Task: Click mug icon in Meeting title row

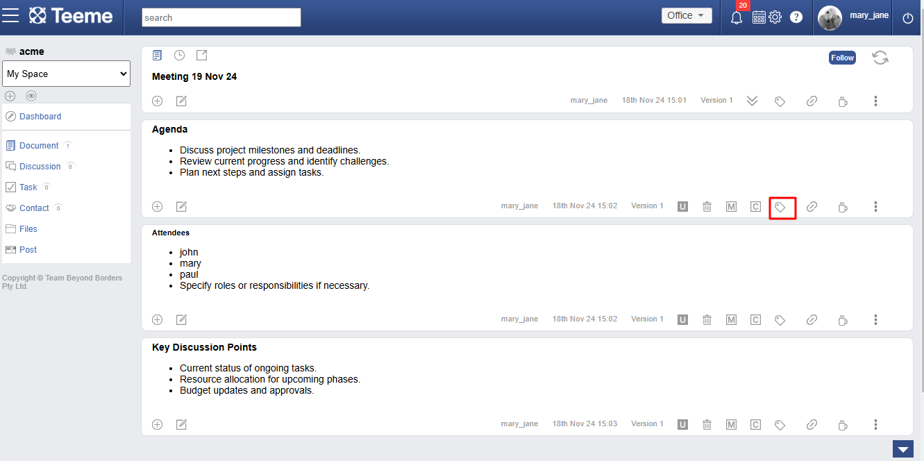Action: pos(843,101)
